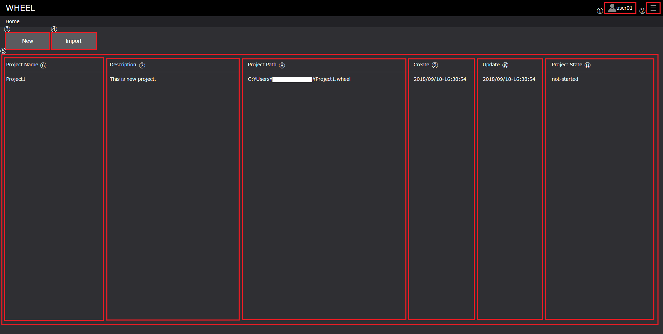
Task: Open the Home breadcrumb
Action: pos(12,21)
